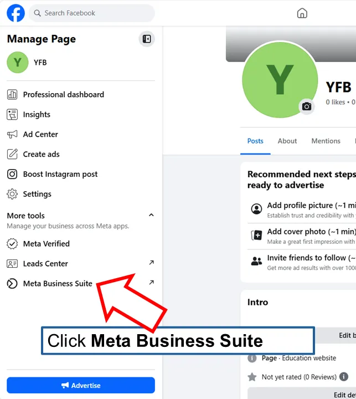This screenshot has height=399, width=356.
Task: Click the Ad Center megaphone icon
Action: tap(12, 134)
